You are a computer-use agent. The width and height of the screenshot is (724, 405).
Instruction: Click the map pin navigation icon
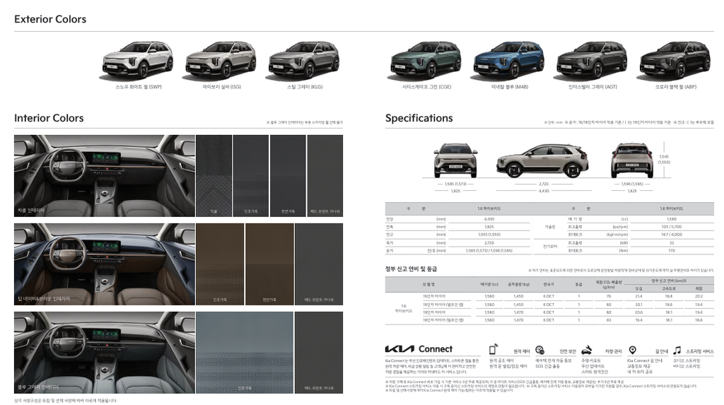click(x=632, y=350)
